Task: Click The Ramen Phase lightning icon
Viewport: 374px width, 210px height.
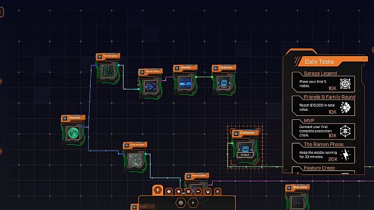Action: tap(345, 155)
